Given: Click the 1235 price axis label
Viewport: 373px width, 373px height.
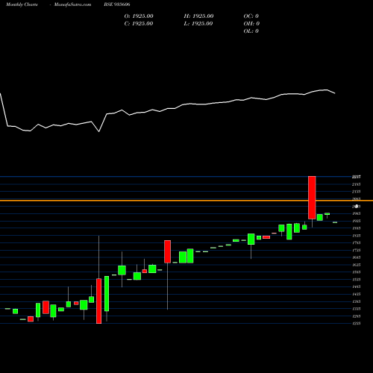Looking at the screenshot, I should coord(357,324).
